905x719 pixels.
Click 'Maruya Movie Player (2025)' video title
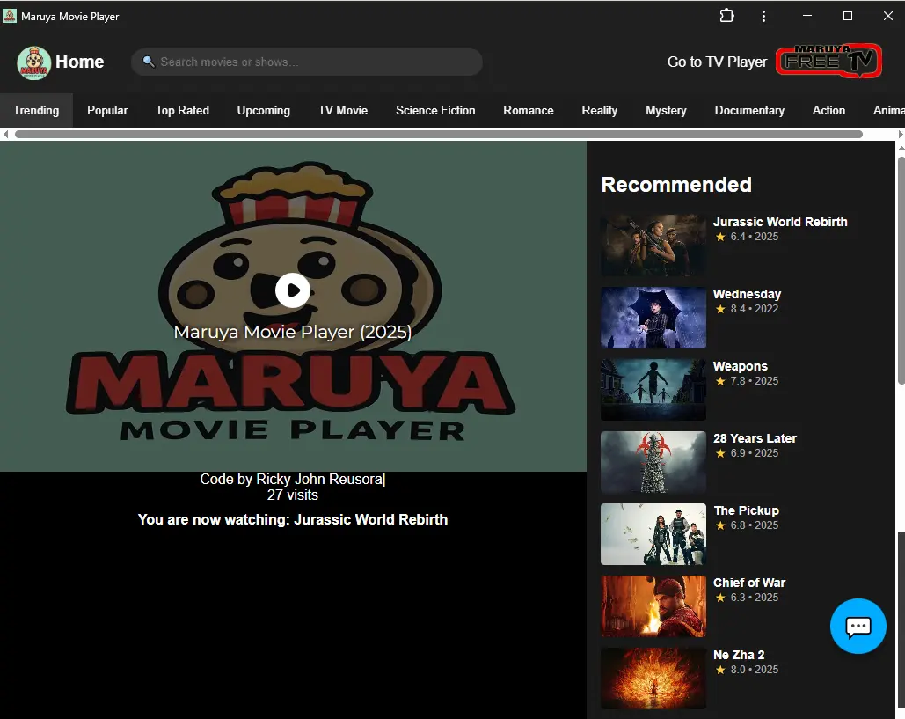[293, 332]
